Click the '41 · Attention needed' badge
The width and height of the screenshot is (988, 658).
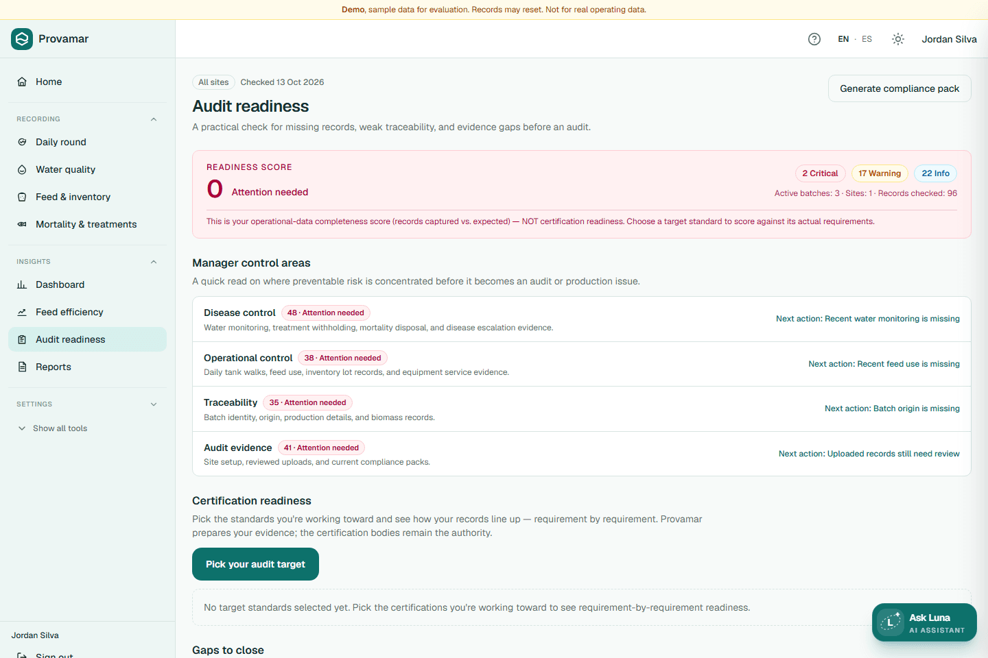(321, 448)
